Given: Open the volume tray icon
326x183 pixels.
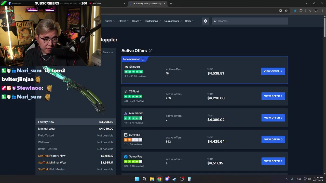Looking at the screenshot, I should click(x=309, y=179).
